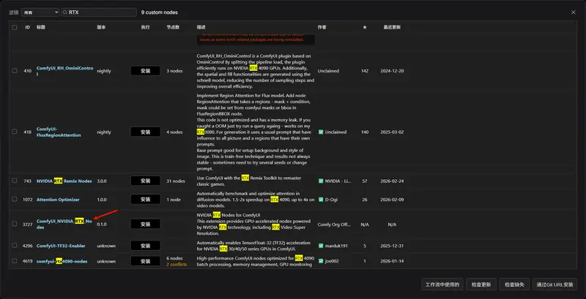Open the 所有 filter dropdown
This screenshot has height=299, width=586.
40,12
